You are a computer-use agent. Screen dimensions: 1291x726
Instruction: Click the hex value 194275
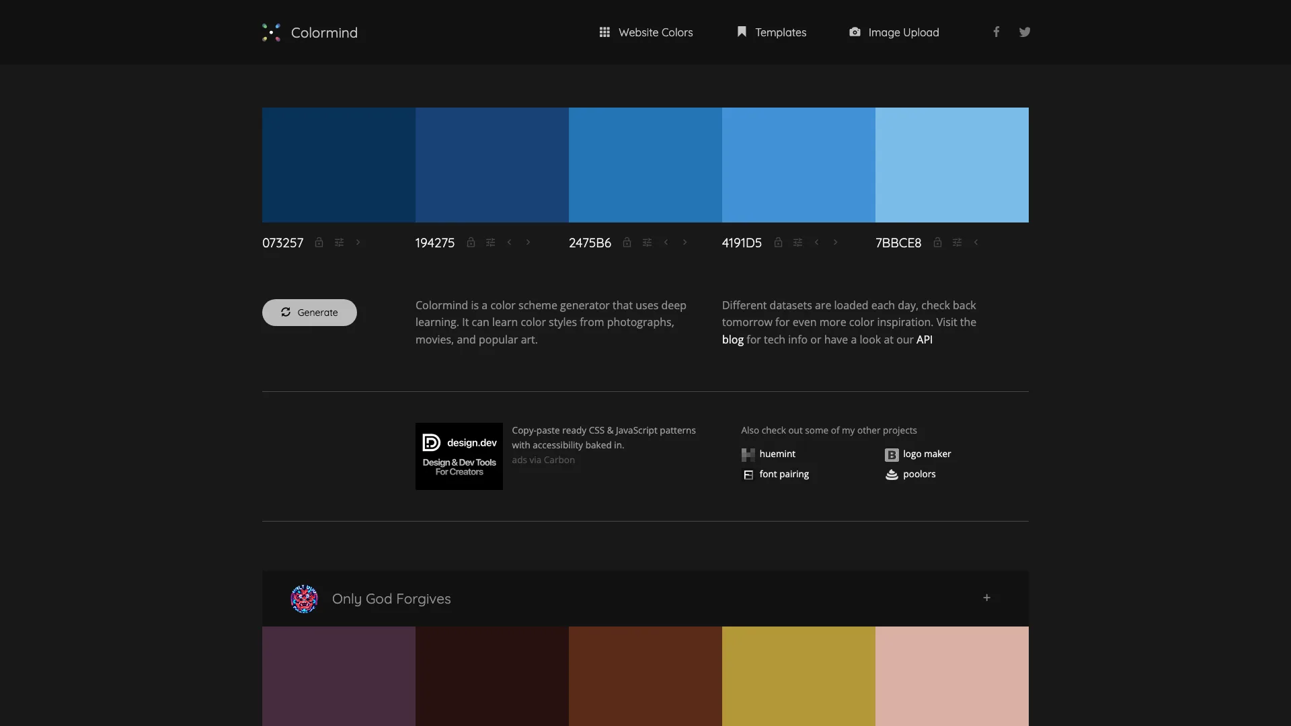tap(435, 243)
